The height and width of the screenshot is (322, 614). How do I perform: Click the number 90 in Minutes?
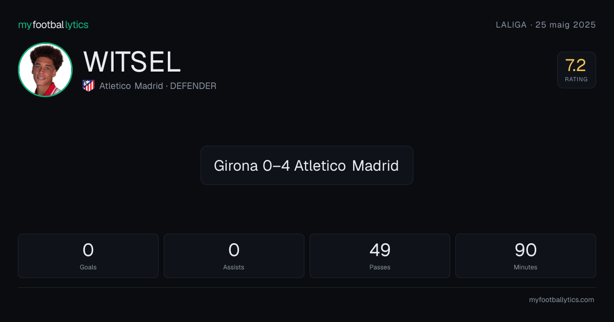(x=525, y=250)
